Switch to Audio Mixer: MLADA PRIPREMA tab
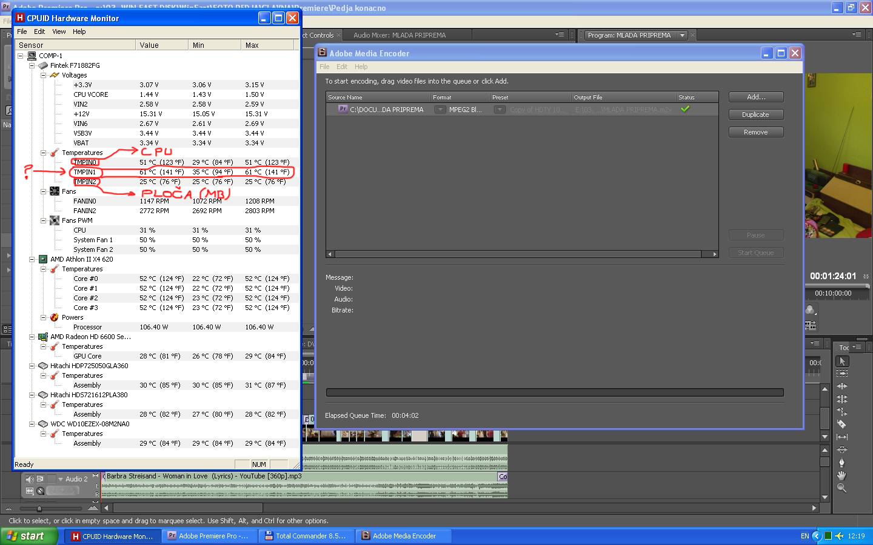873x545 pixels. click(x=400, y=35)
